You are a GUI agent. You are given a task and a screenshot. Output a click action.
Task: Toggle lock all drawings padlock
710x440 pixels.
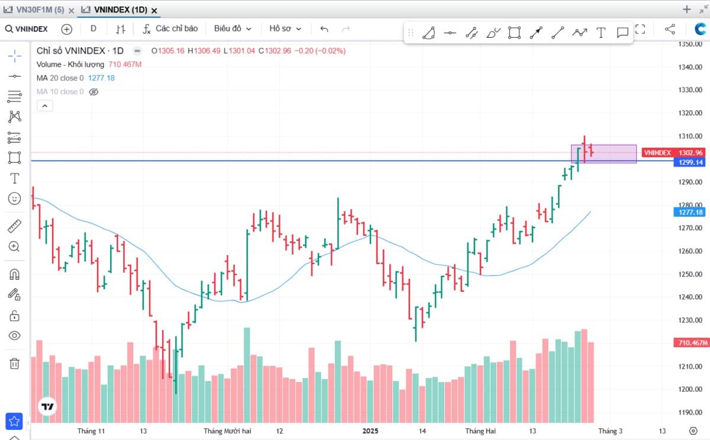[x=15, y=315]
